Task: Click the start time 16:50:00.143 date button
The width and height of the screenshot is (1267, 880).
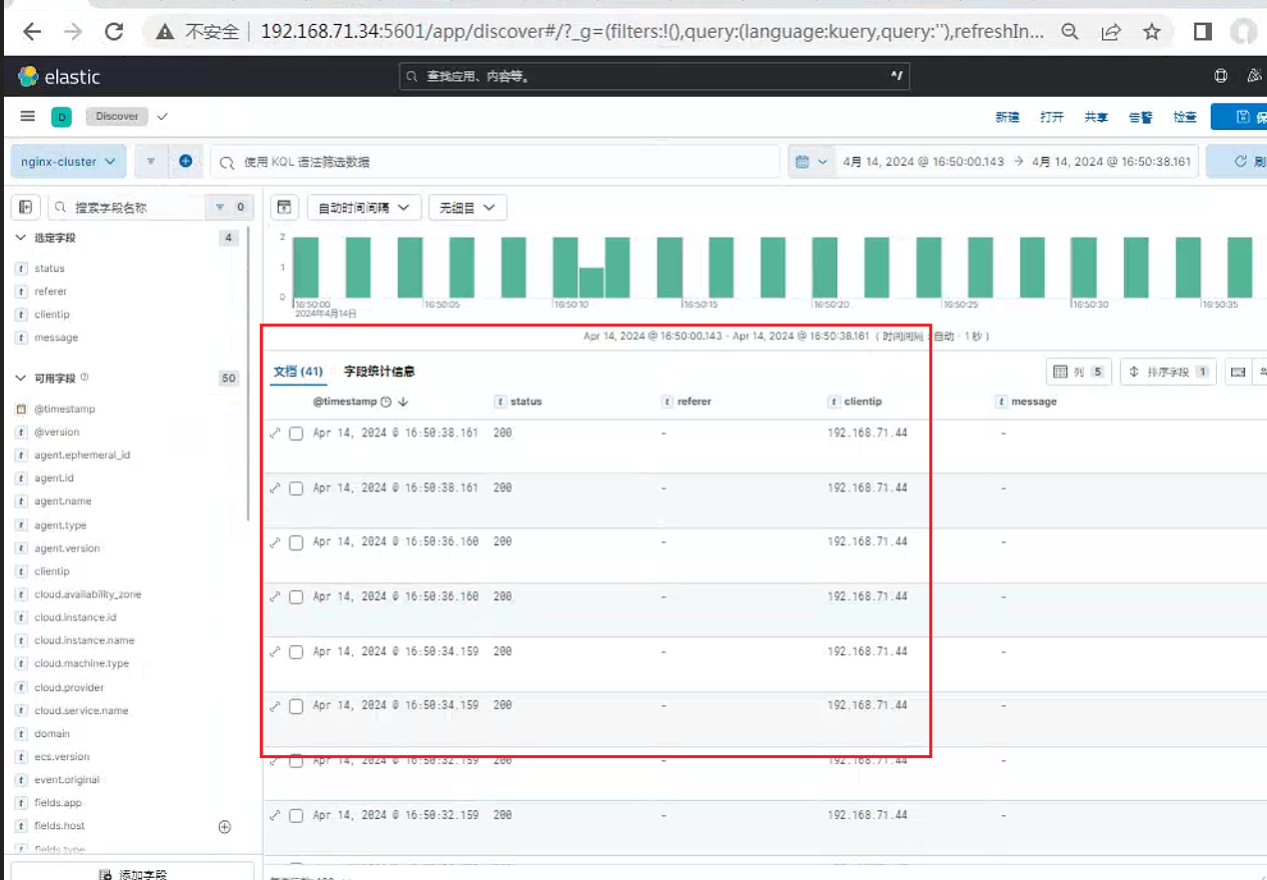Action: (x=923, y=162)
